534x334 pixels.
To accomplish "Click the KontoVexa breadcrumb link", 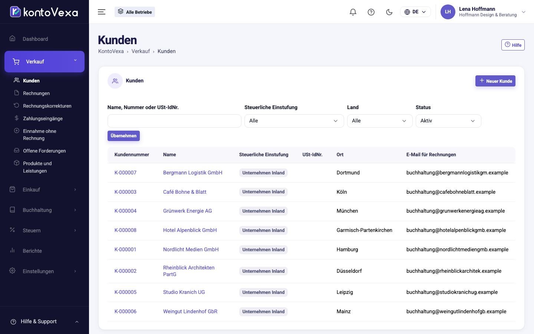I will (x=111, y=51).
